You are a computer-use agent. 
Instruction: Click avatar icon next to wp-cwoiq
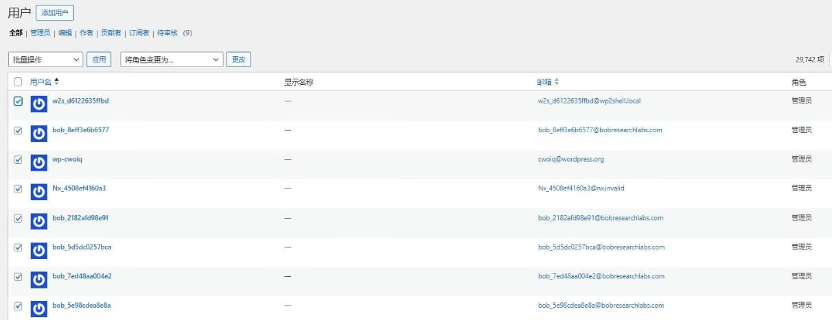pyautogui.click(x=39, y=162)
